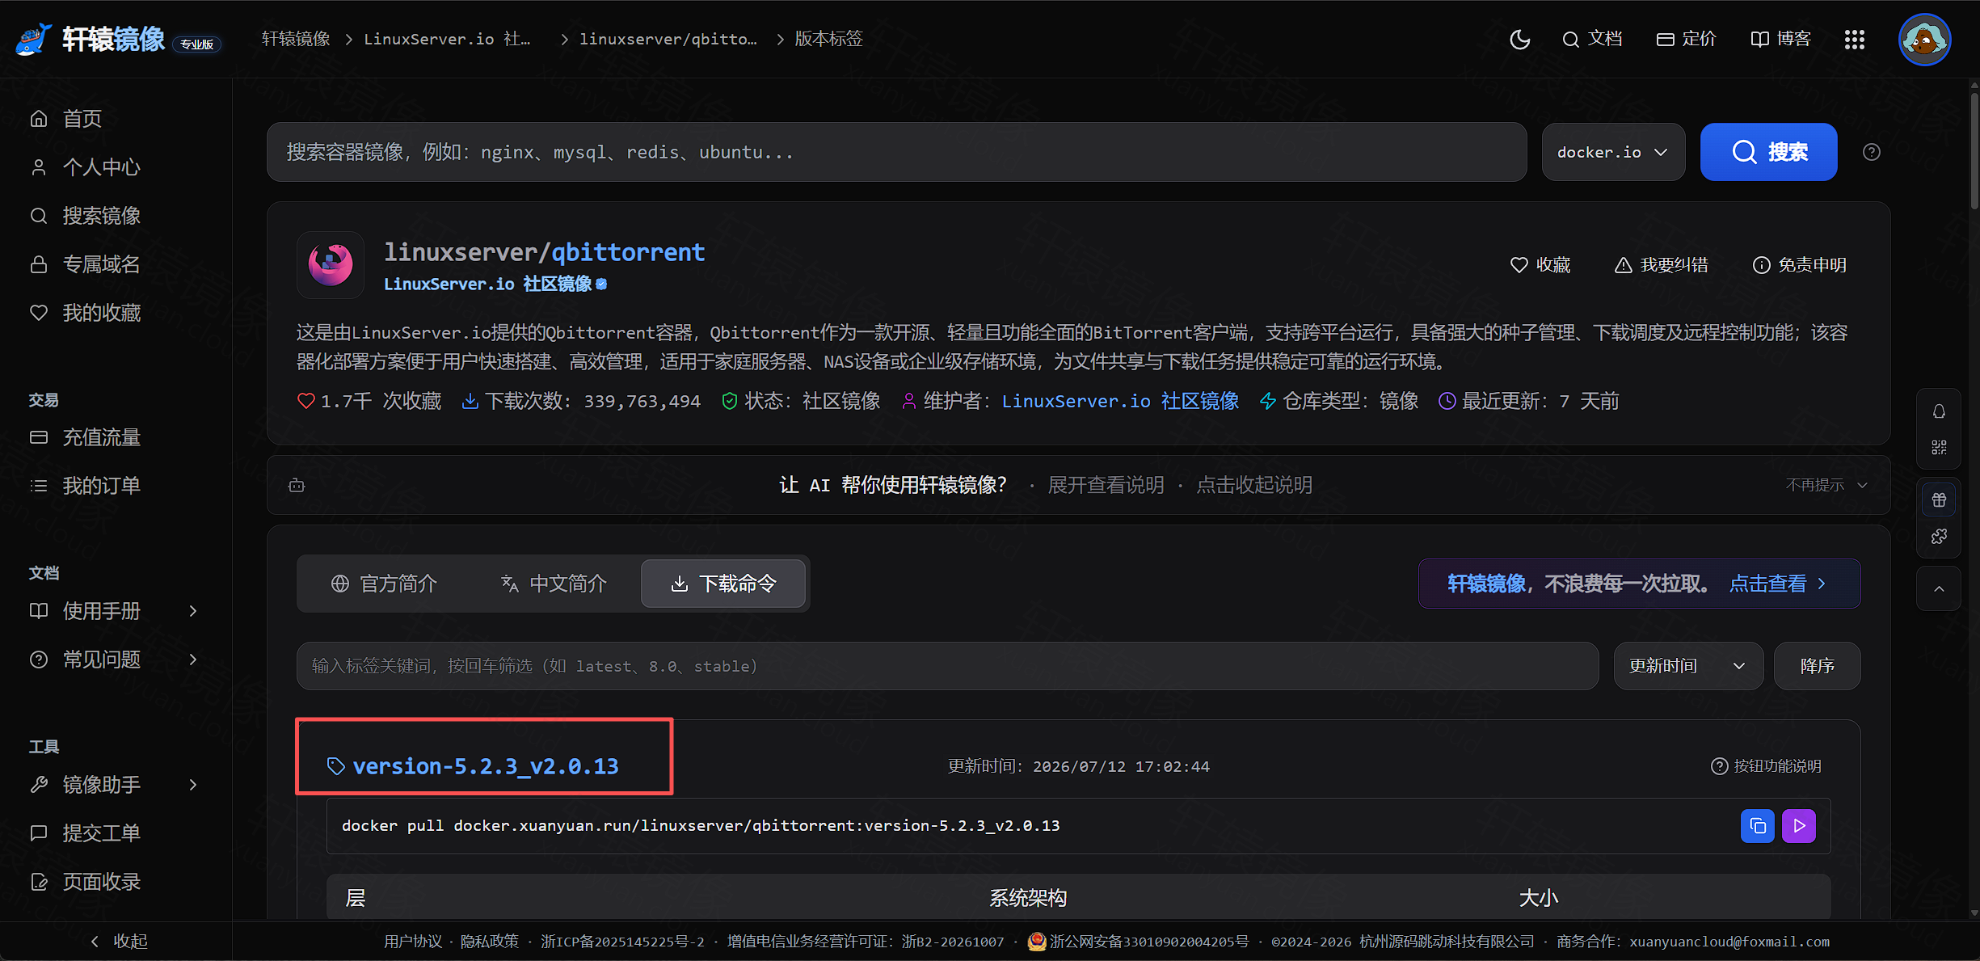Select the 下载命令 tab
This screenshot has width=1980, height=961.
tap(723, 584)
